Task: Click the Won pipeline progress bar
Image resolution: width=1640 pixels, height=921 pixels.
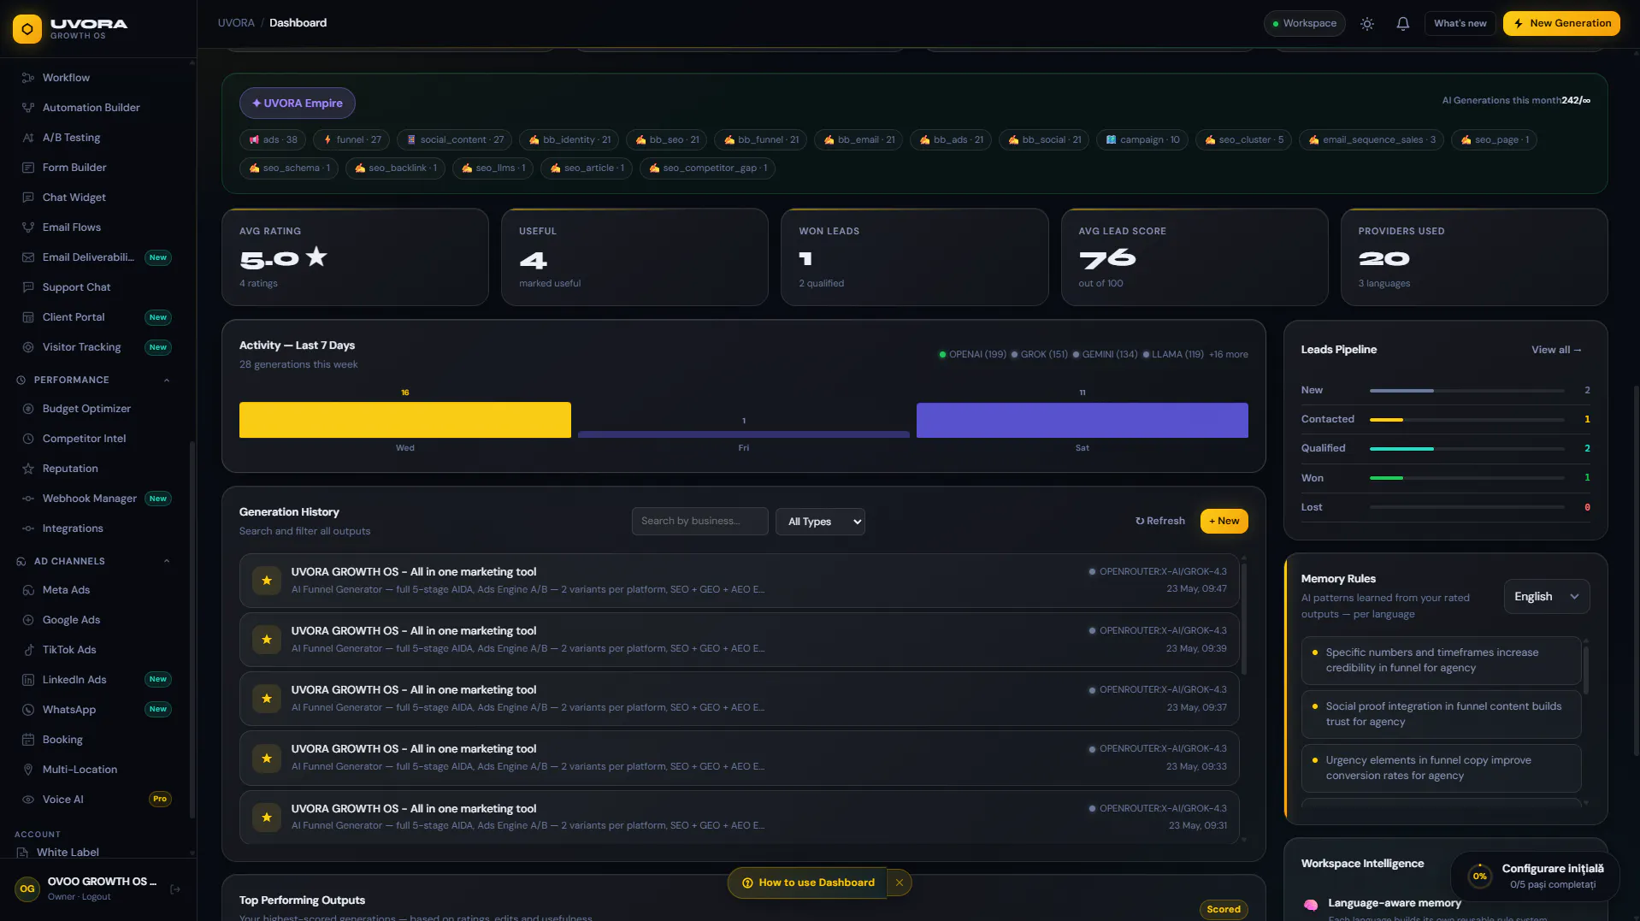Action: click(1466, 478)
